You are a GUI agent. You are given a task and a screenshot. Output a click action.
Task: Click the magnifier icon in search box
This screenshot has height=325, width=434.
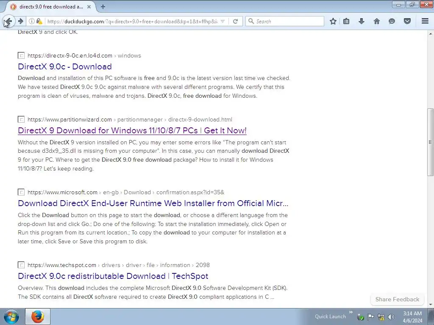point(251,21)
